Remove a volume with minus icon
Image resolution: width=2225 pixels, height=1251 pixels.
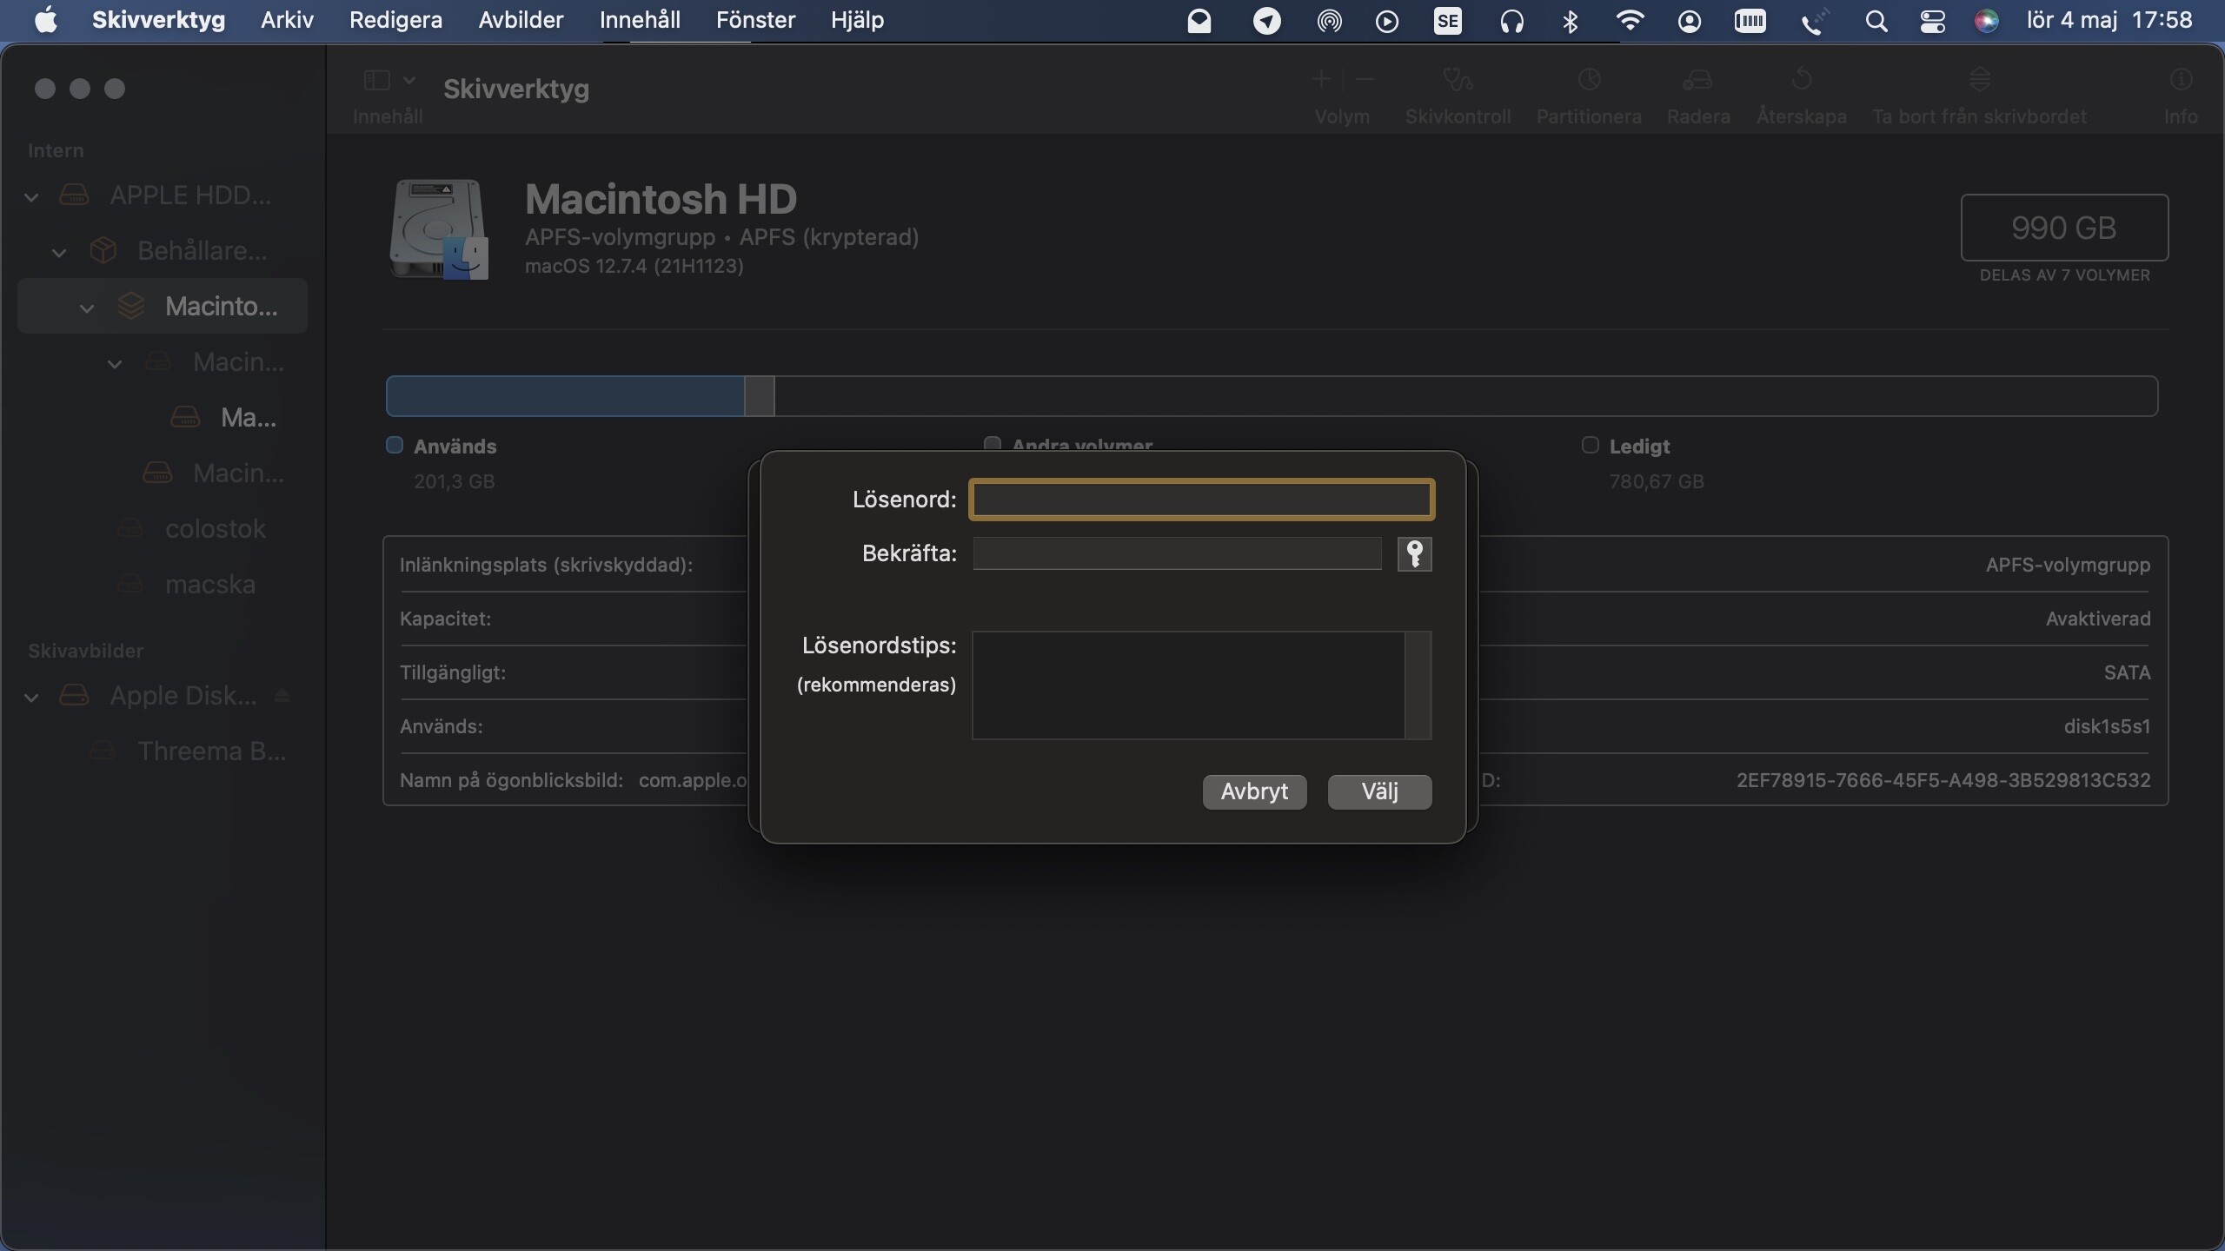1365,80
